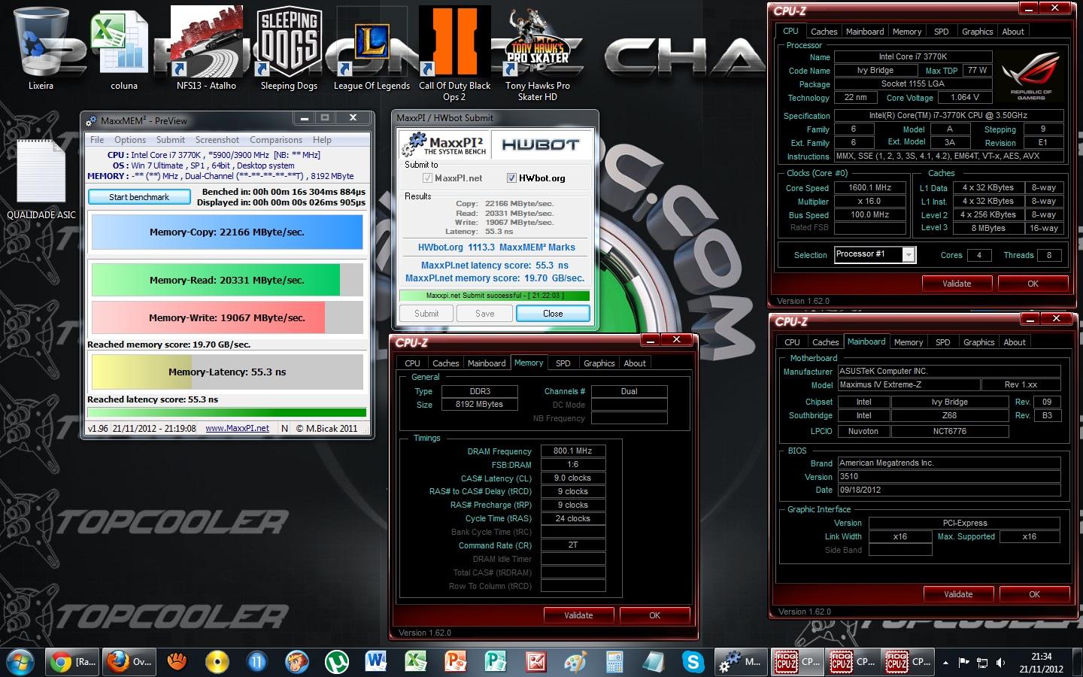Switch to MaxxMEM taskbar button
Viewport: 1083px width, 677px height.
click(x=740, y=662)
